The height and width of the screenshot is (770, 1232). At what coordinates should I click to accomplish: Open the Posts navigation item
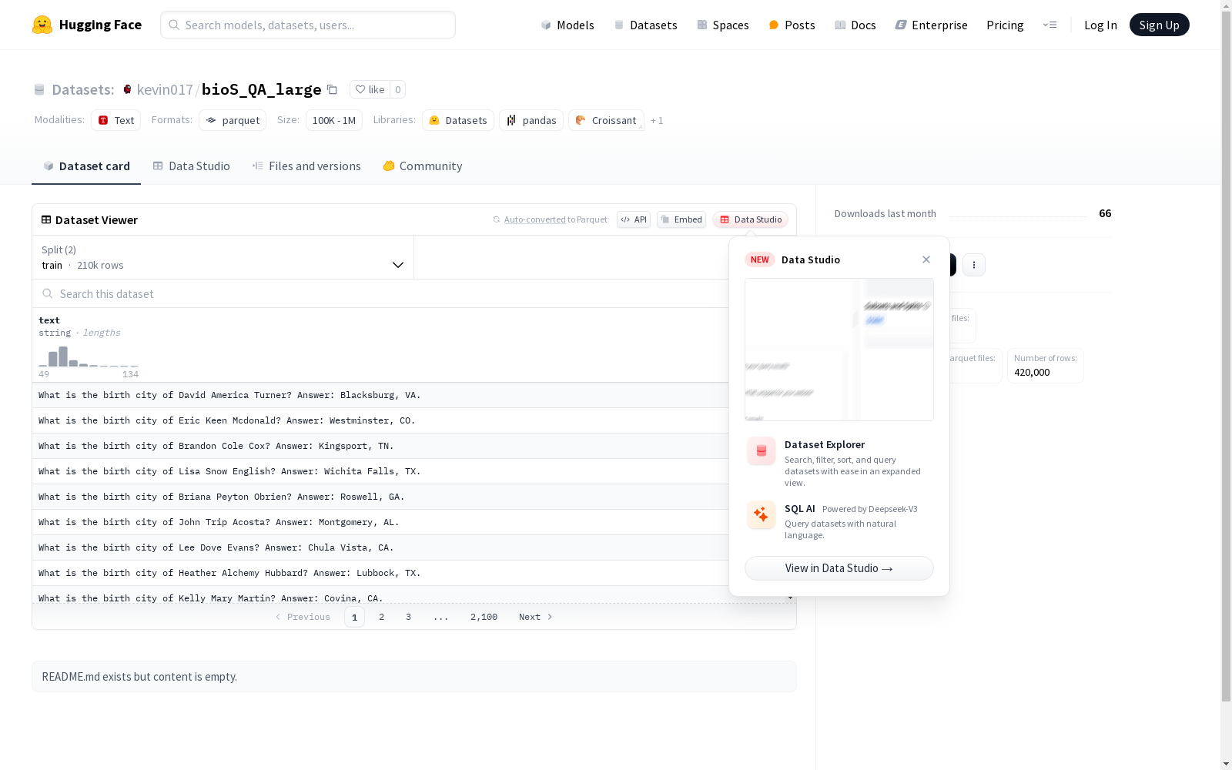(792, 25)
